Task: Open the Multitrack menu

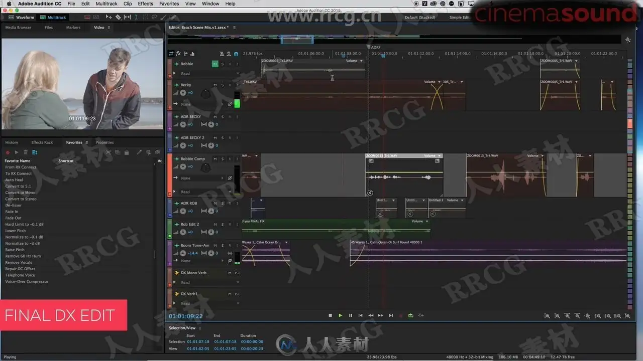Action: [106, 4]
